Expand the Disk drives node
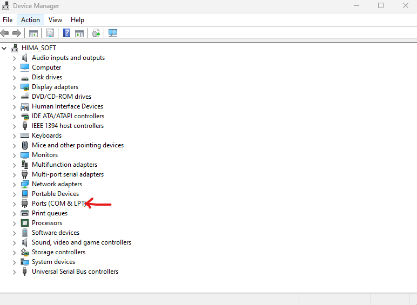This screenshot has width=417, height=305. pyautogui.click(x=14, y=78)
